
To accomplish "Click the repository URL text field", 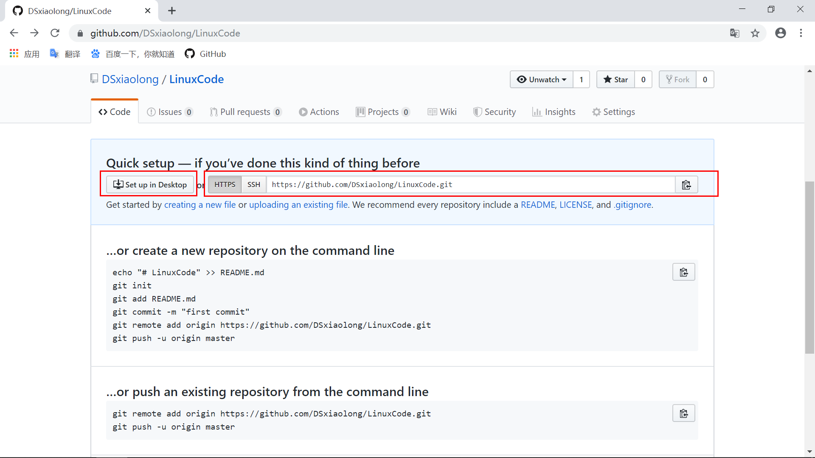I will pyautogui.click(x=470, y=185).
